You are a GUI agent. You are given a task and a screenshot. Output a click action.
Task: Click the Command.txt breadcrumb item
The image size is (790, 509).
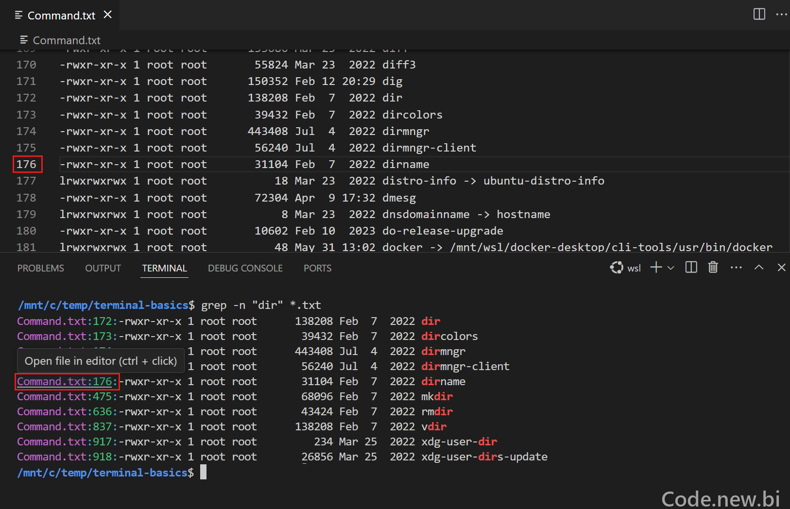tap(60, 40)
